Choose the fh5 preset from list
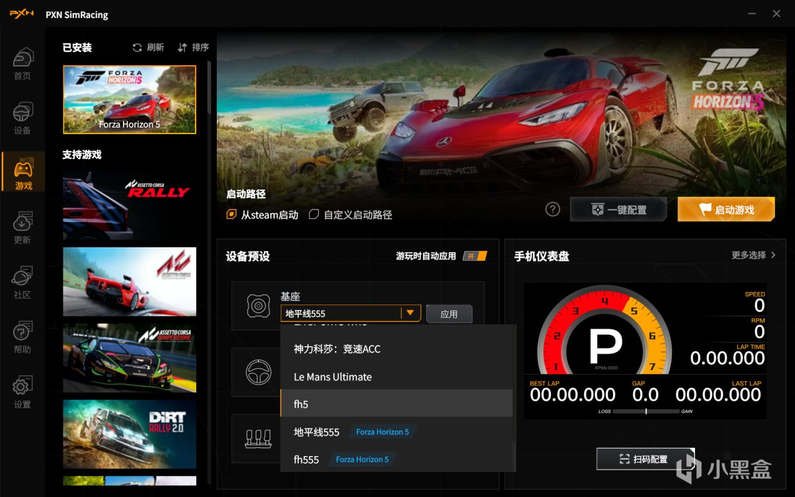This screenshot has width=795, height=497. (396, 404)
